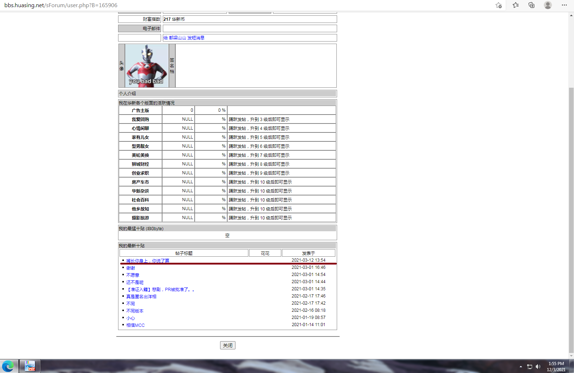Image resolution: width=574 pixels, height=373 pixels.
Task: Open the Collections icon in the toolbar
Action: pos(531,5)
